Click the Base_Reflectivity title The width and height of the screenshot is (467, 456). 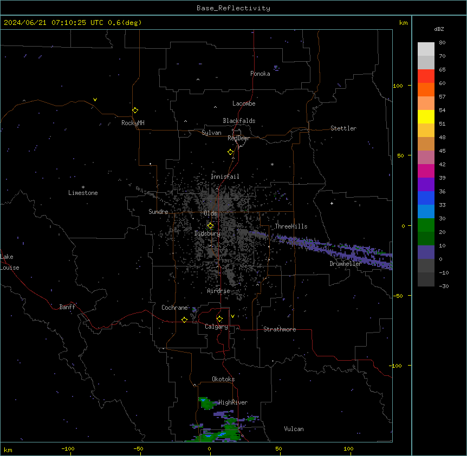coord(233,8)
